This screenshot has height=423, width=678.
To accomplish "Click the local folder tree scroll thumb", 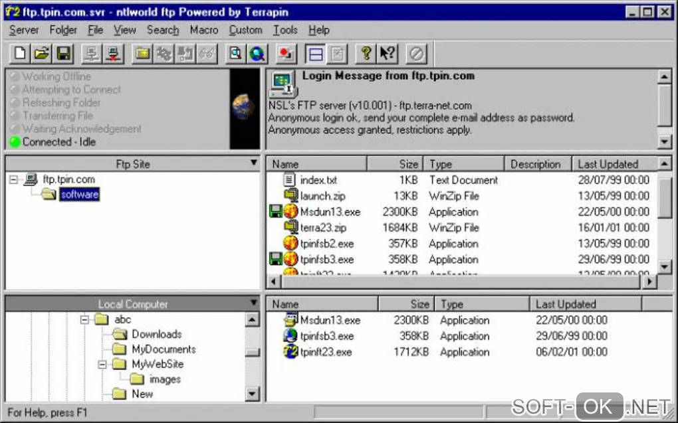I will 252,353.
